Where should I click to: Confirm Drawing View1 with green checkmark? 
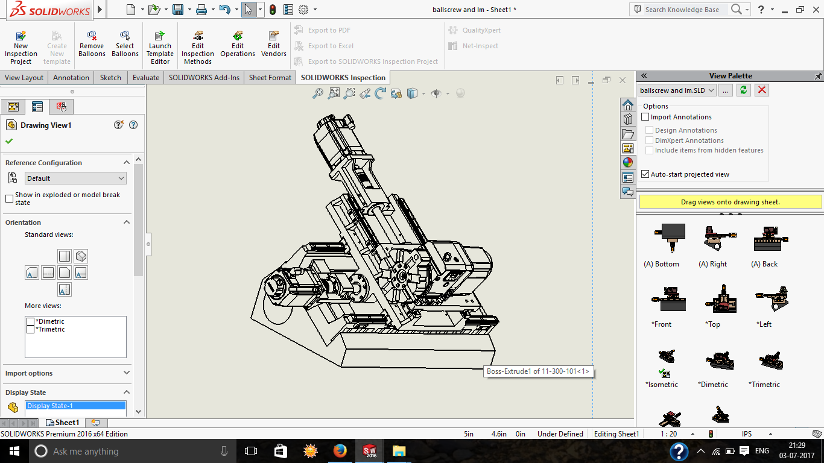coord(9,141)
